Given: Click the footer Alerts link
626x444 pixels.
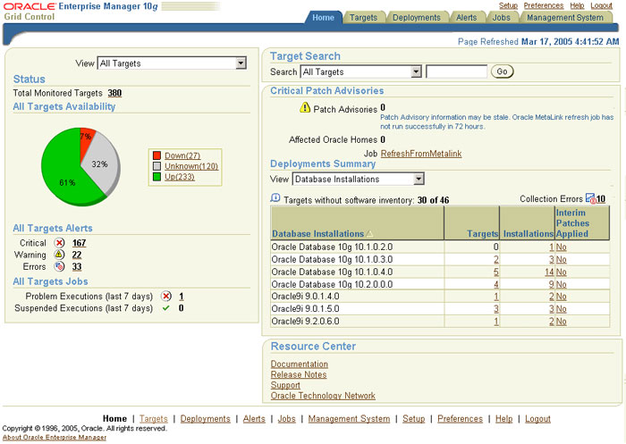Looking at the screenshot, I should 254,418.
